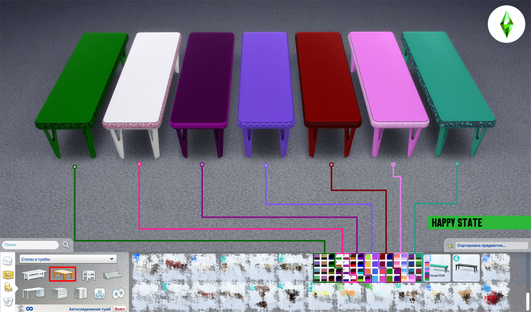
Task: Click the Поиск search field
Action: pos(30,245)
